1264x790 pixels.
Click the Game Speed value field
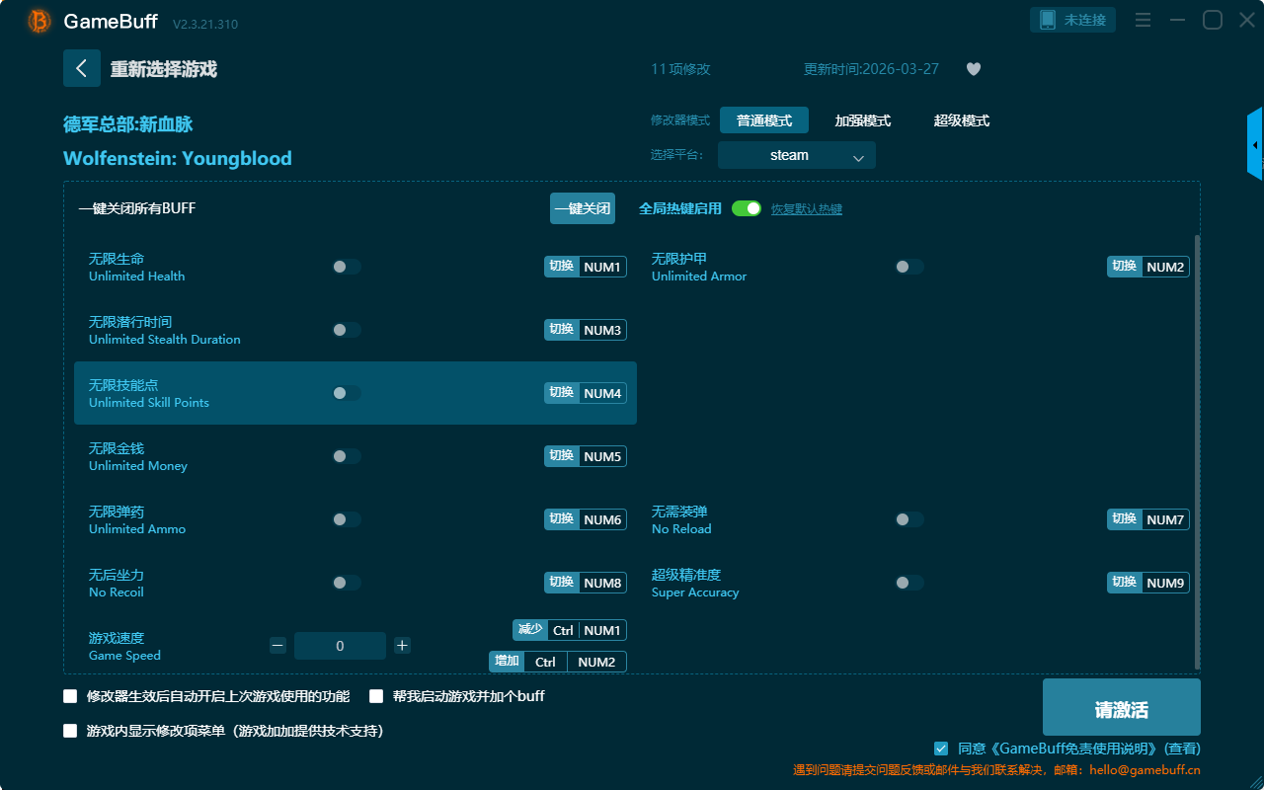[340, 646]
